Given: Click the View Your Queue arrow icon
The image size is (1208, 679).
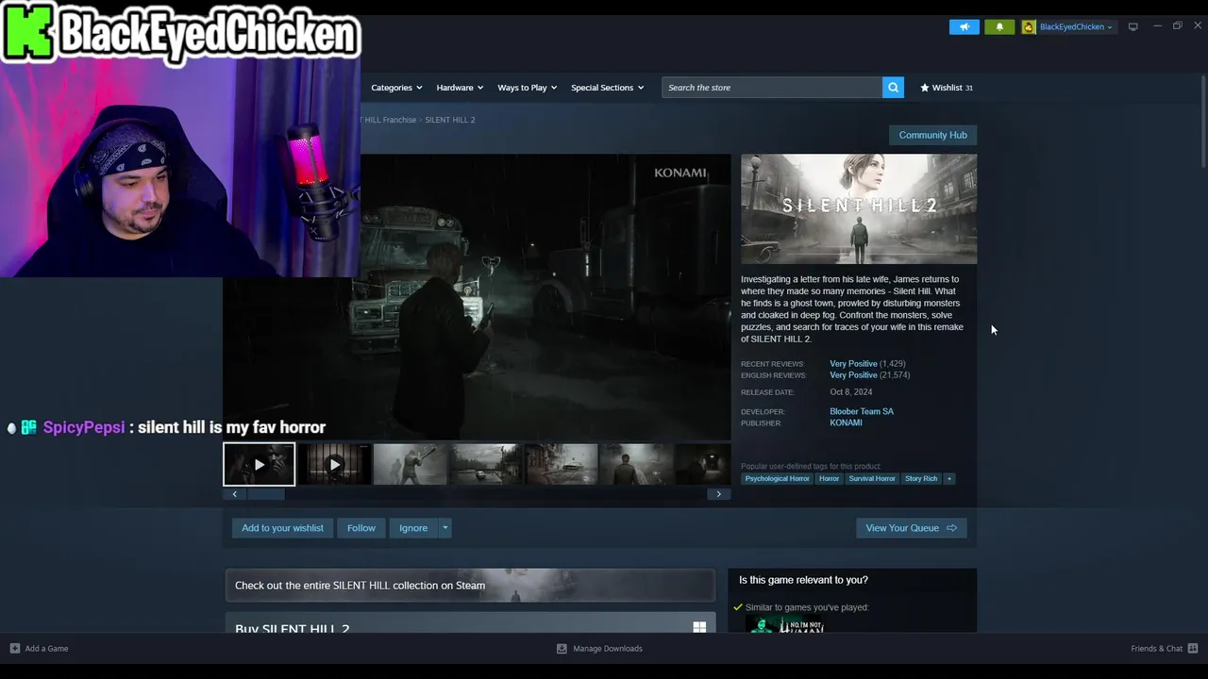Looking at the screenshot, I should click(x=951, y=528).
